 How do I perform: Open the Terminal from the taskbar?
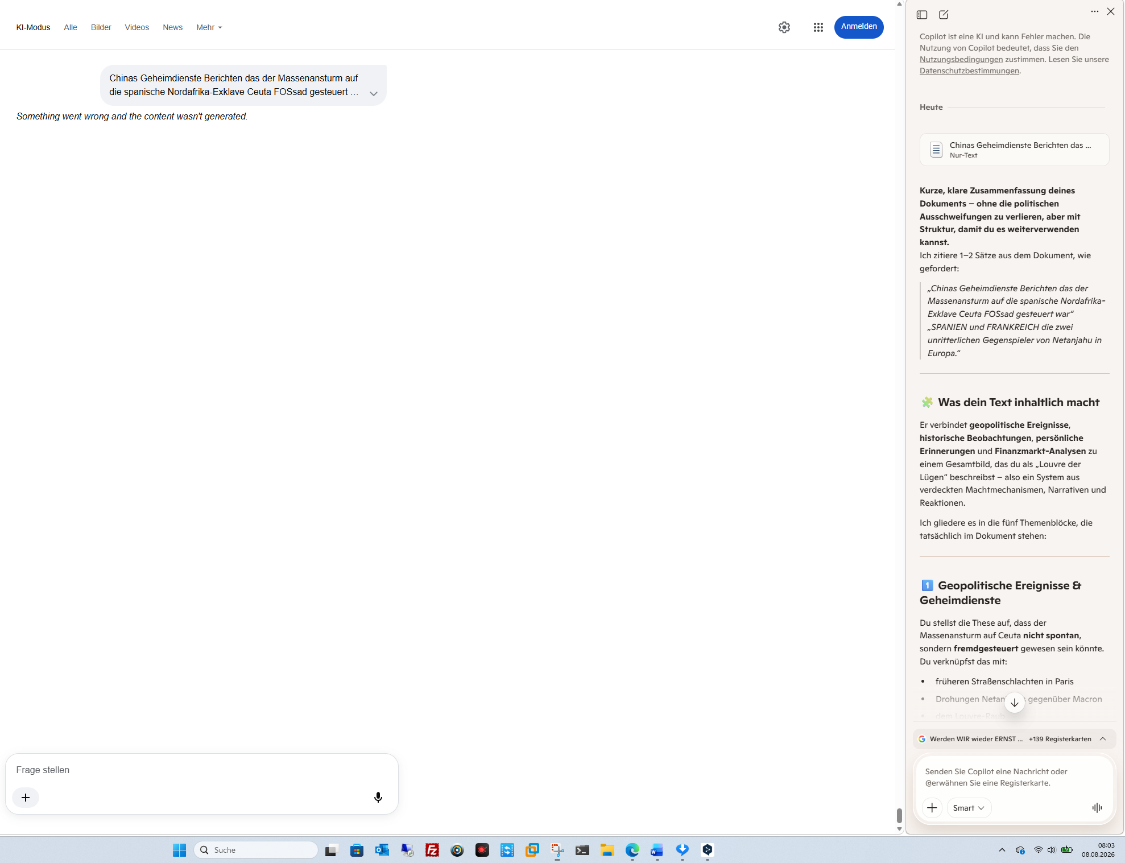pyautogui.click(x=582, y=850)
